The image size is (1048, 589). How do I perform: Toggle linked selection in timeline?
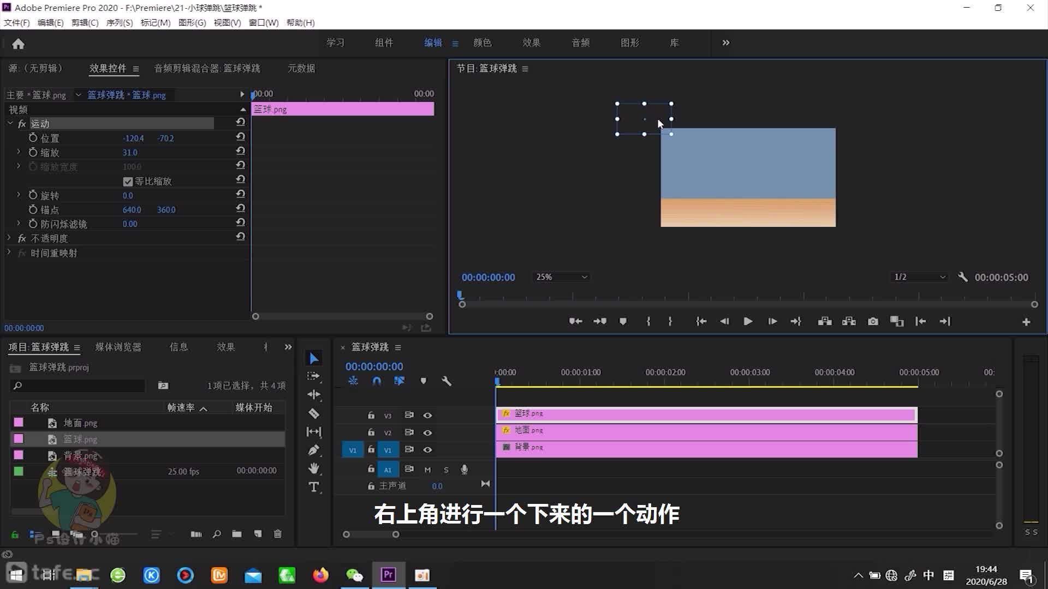click(x=400, y=381)
